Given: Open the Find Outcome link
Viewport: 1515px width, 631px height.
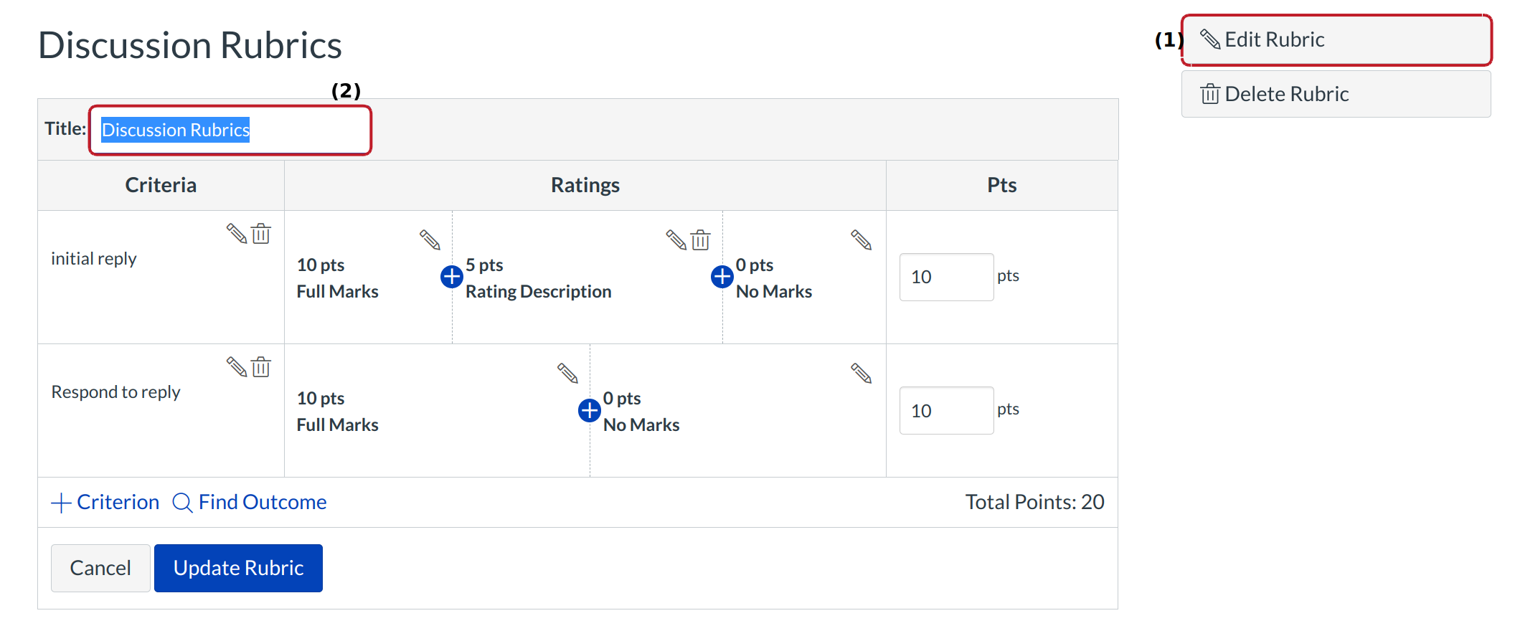Looking at the screenshot, I should (x=250, y=502).
